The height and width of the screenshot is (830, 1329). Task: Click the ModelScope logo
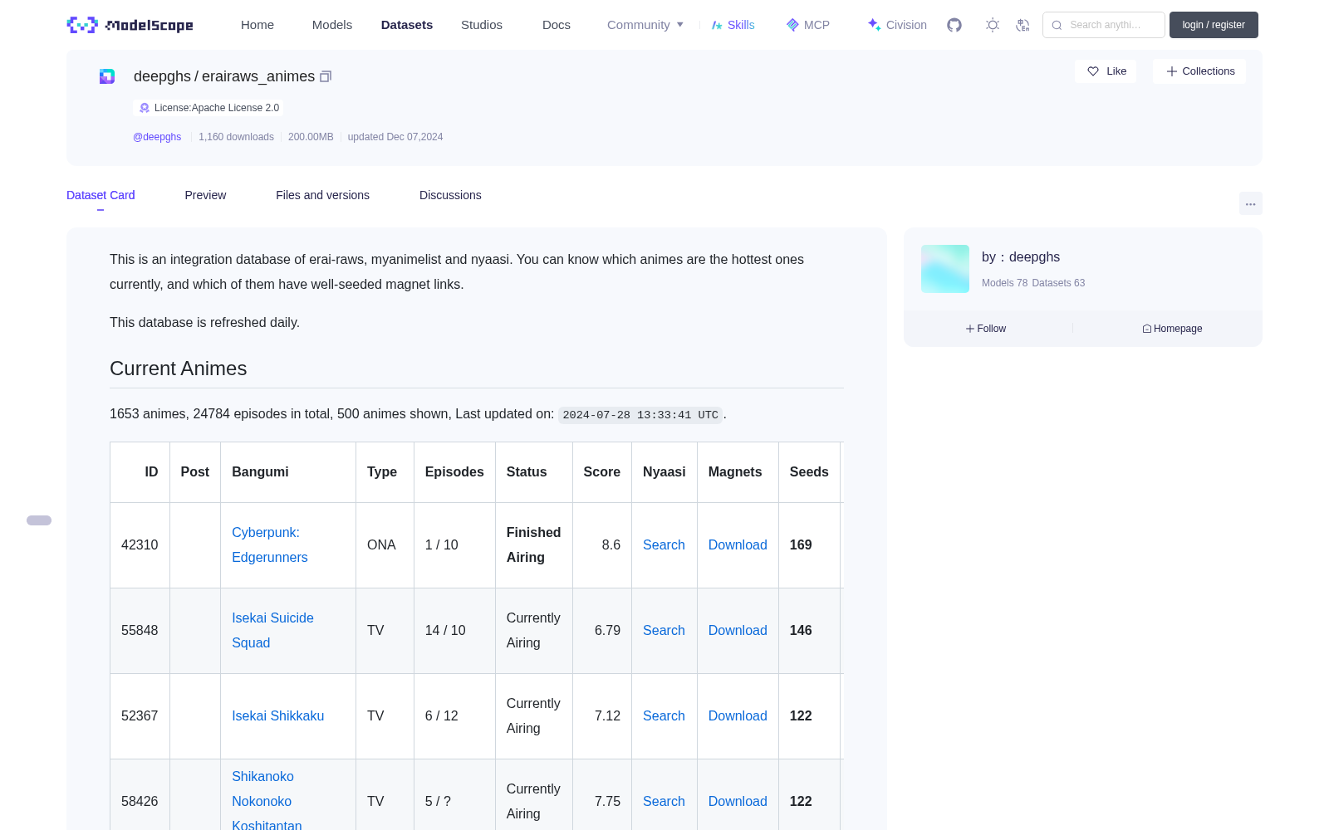130,25
